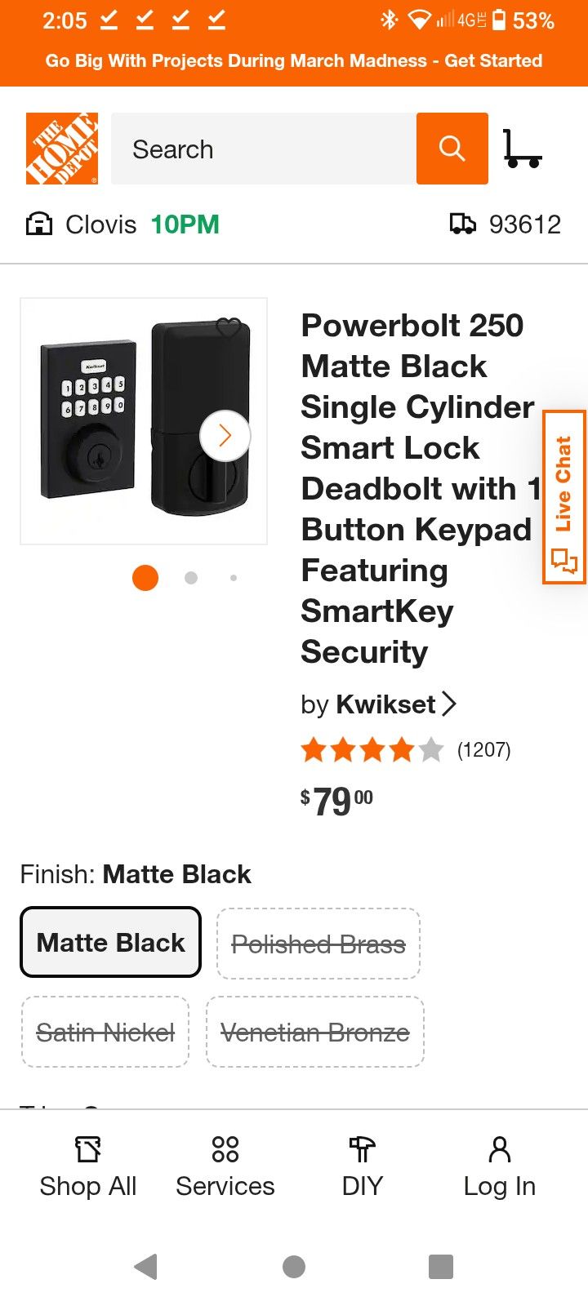588x1306 pixels.
Task: Expand the Kwikset brand chevron link
Action: pos(448,704)
